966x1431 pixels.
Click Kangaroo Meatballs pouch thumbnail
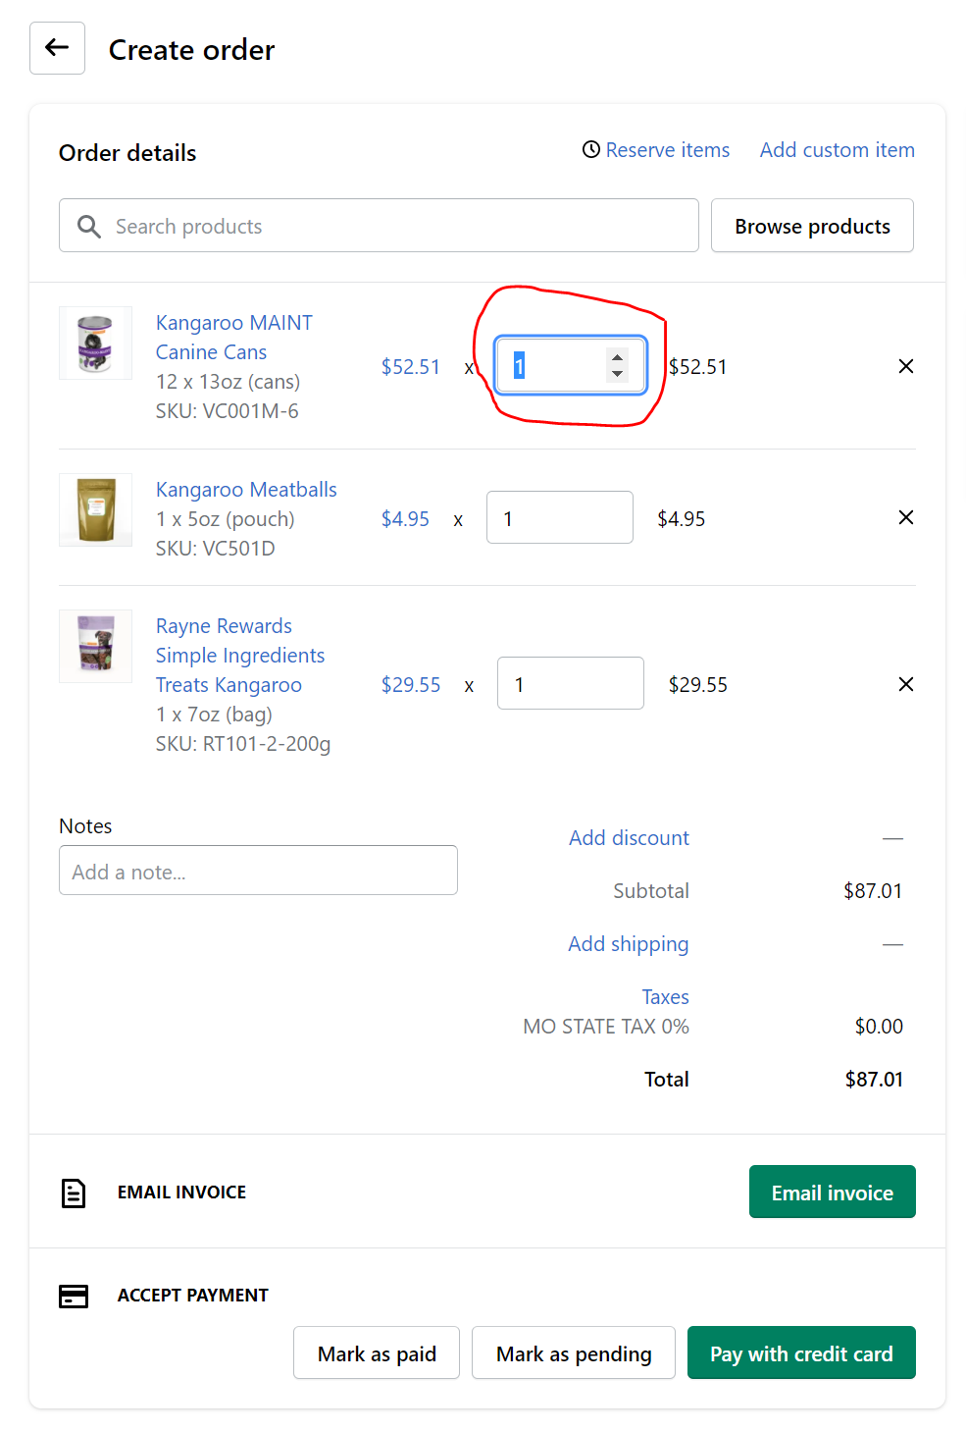click(95, 509)
